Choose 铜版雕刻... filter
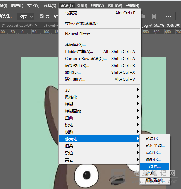This screenshot has height=189, width=181. (155, 180)
